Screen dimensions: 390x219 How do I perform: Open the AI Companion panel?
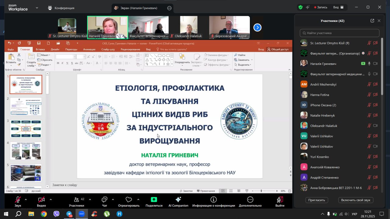[178, 200]
